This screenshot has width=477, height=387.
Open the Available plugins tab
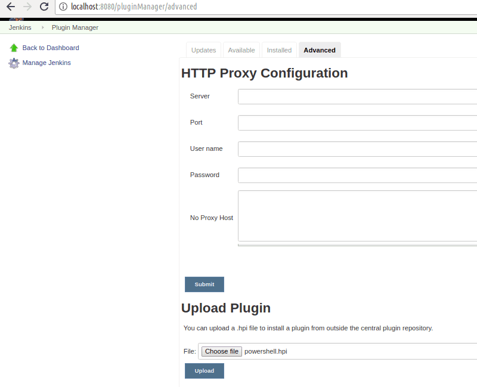(x=241, y=50)
